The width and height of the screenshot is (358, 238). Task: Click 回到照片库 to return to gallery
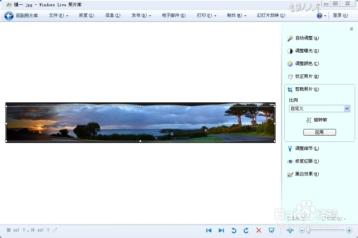(x=28, y=15)
